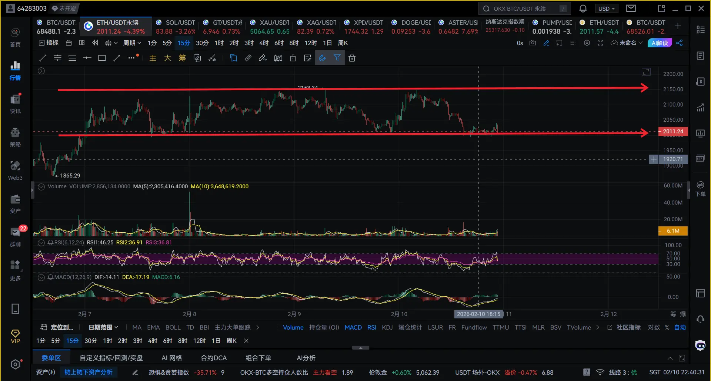
Task: Toggle the KDJ sub-indicator
Action: pos(387,327)
